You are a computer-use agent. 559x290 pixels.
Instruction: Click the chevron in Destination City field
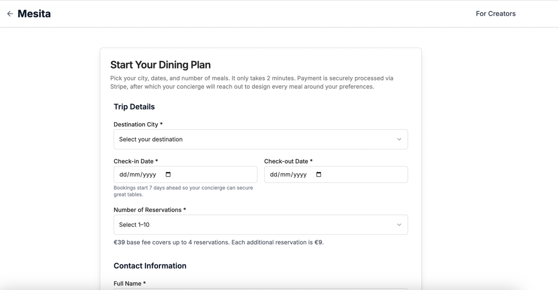point(399,140)
